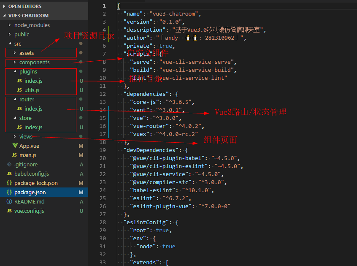Click "vuex" dependency key
The height and width of the screenshot is (266, 357).
click(139, 134)
